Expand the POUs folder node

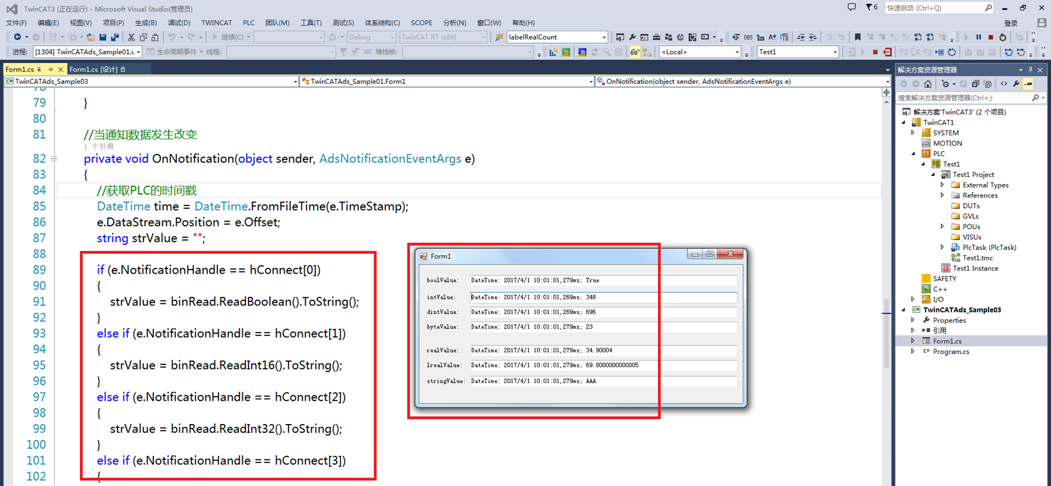click(x=942, y=227)
